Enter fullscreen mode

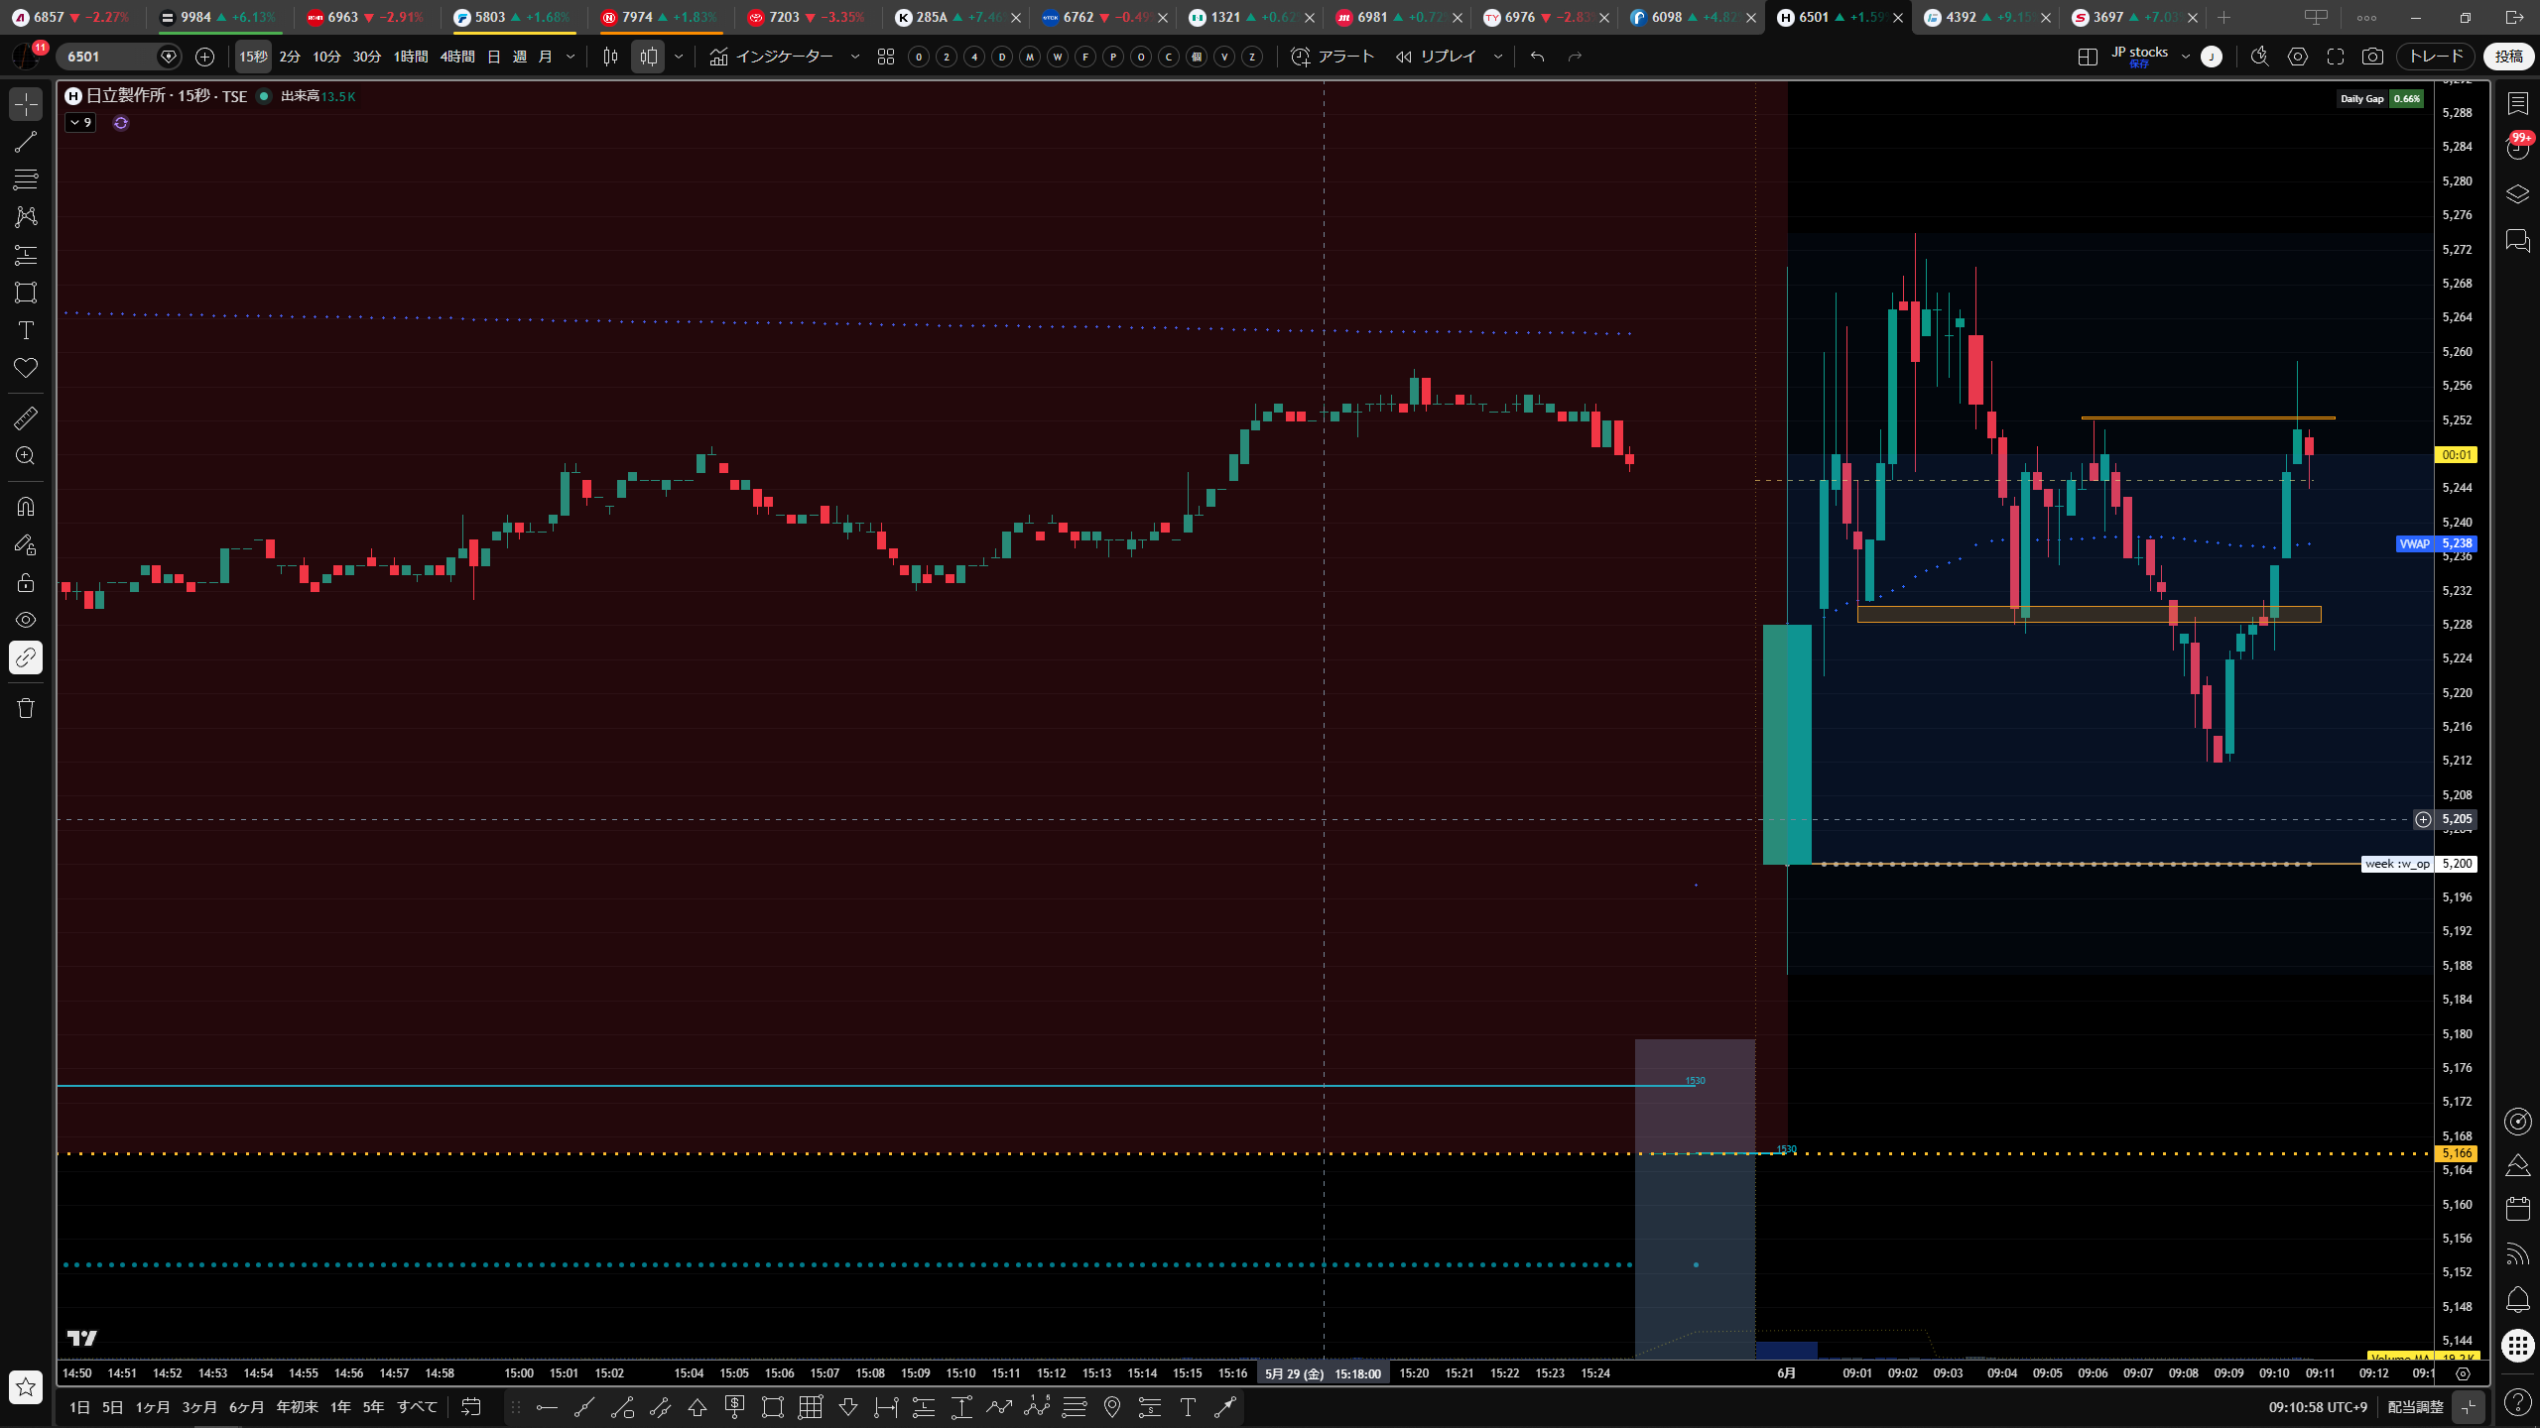2336,57
